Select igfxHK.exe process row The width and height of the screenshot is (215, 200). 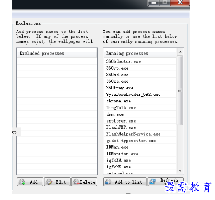(140, 167)
